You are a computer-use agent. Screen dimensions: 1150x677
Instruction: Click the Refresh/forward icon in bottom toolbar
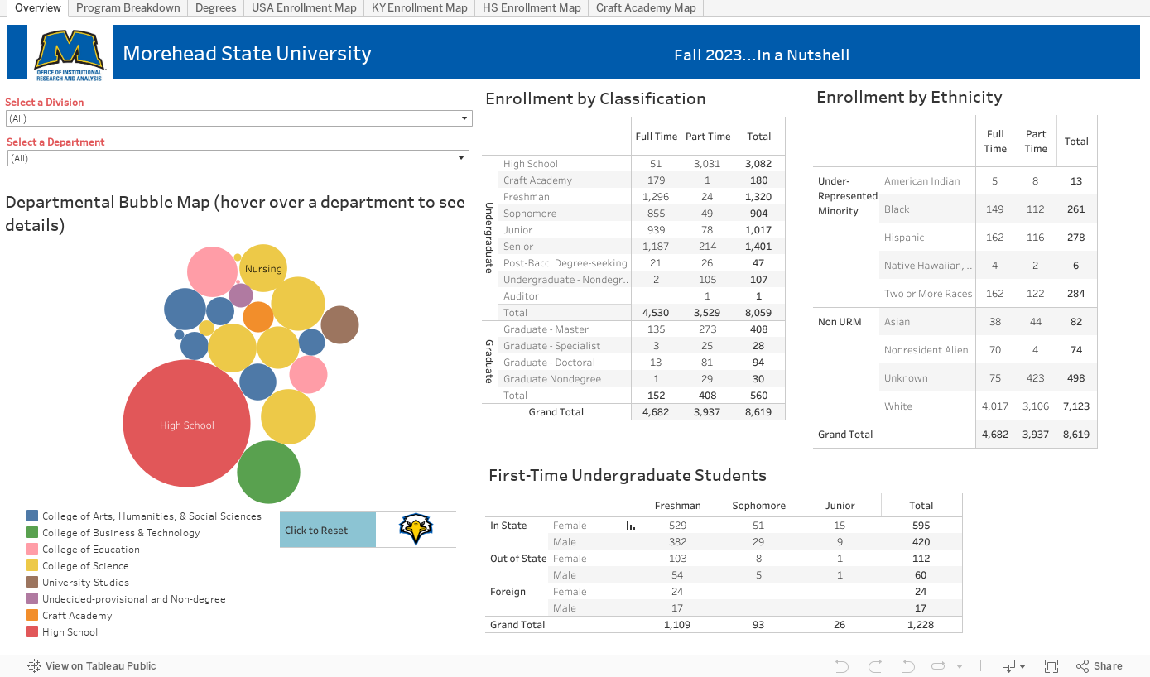coord(938,665)
